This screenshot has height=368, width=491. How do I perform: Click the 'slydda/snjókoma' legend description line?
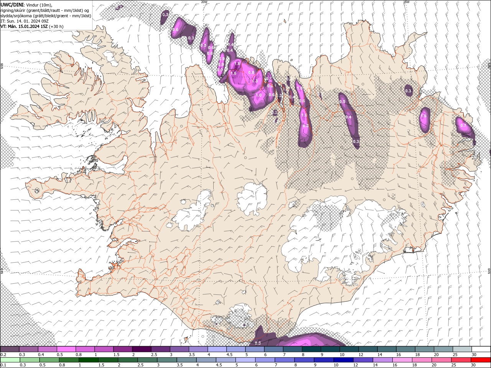pos(45,16)
